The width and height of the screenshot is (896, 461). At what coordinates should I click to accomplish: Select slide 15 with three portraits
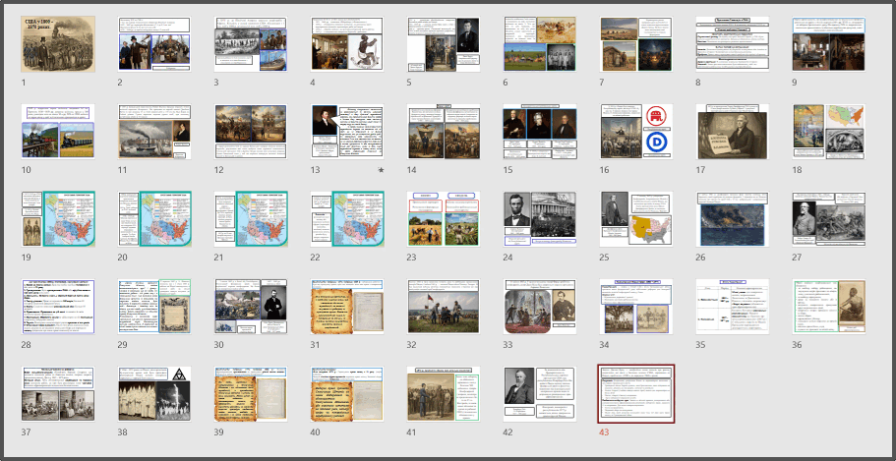(x=540, y=132)
